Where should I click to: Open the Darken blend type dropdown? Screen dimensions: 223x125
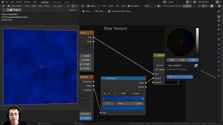pyautogui.click(x=160, y=65)
